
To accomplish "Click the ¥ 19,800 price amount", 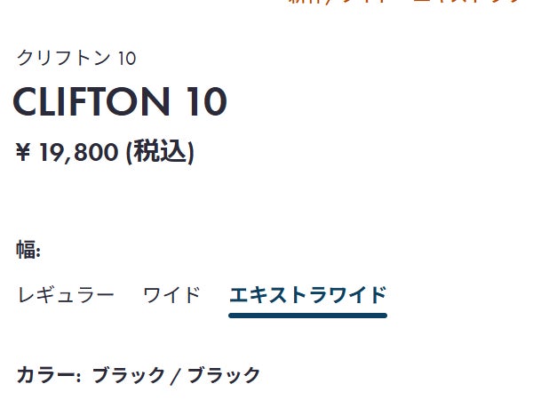I will [68, 153].
